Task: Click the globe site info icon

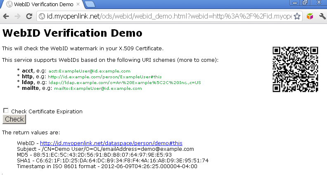Action: pyautogui.click(x=42, y=16)
